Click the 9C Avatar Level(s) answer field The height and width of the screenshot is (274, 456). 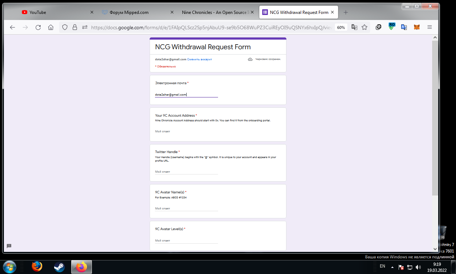[x=186, y=240]
